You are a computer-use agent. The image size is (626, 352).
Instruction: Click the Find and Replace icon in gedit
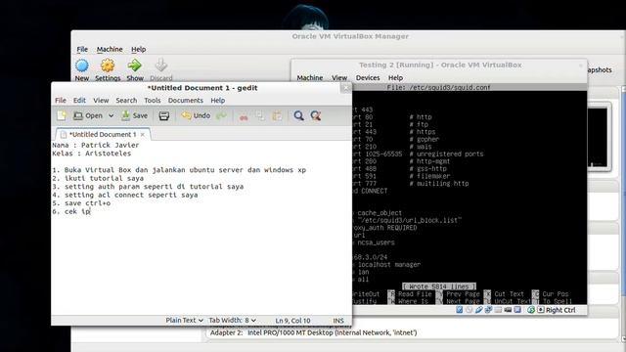(x=316, y=115)
